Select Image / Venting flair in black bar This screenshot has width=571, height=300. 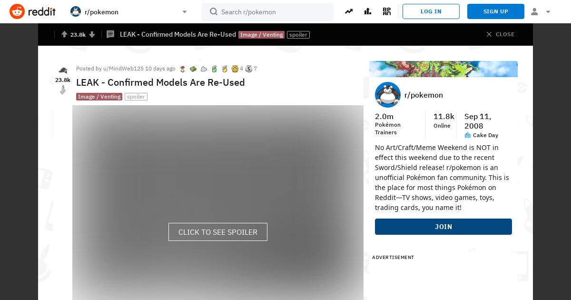click(x=262, y=35)
